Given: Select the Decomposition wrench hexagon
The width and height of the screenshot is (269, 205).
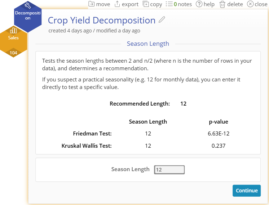Looking at the screenshot, I should coord(28,16).
